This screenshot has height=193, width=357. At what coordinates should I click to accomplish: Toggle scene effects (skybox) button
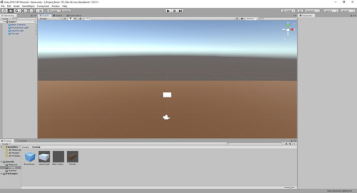click(81, 19)
